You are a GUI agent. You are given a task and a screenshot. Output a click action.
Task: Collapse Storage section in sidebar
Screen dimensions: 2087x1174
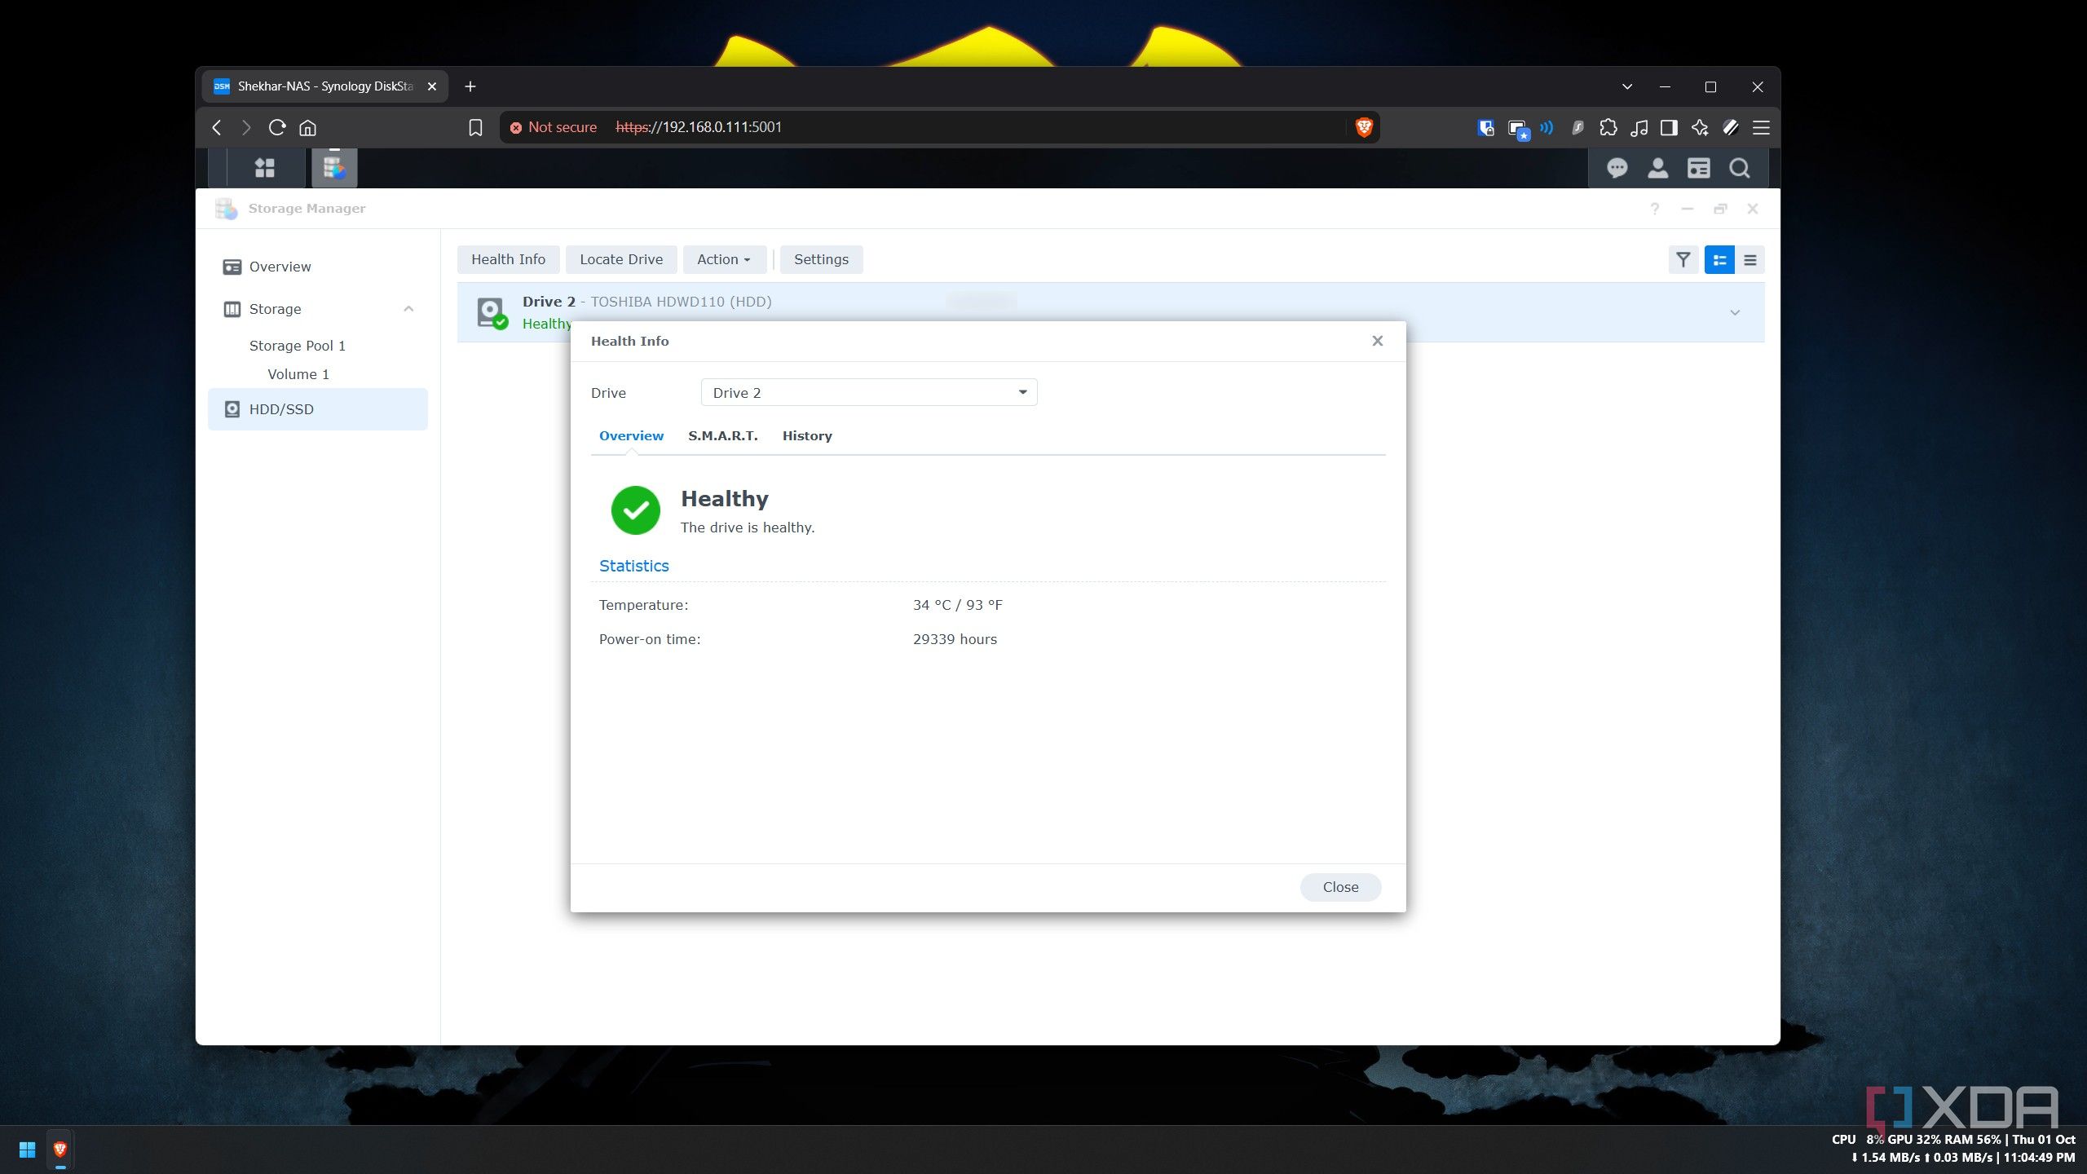coord(408,308)
